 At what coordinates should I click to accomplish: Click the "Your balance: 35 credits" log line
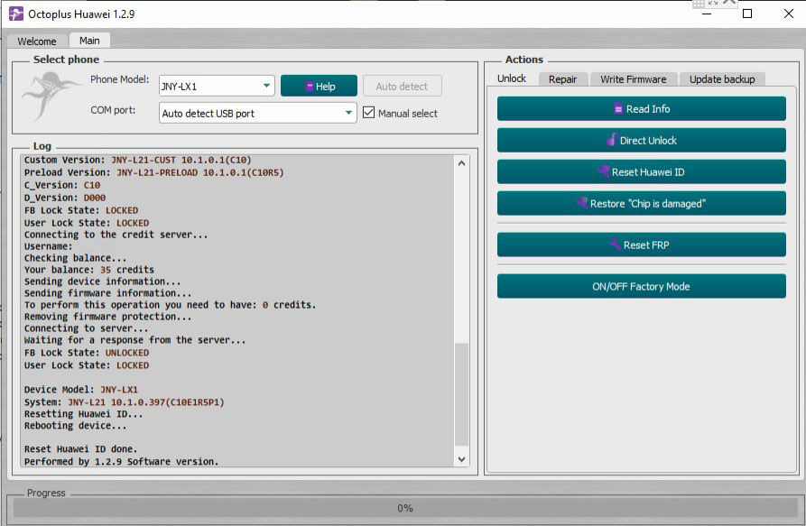pos(89,270)
